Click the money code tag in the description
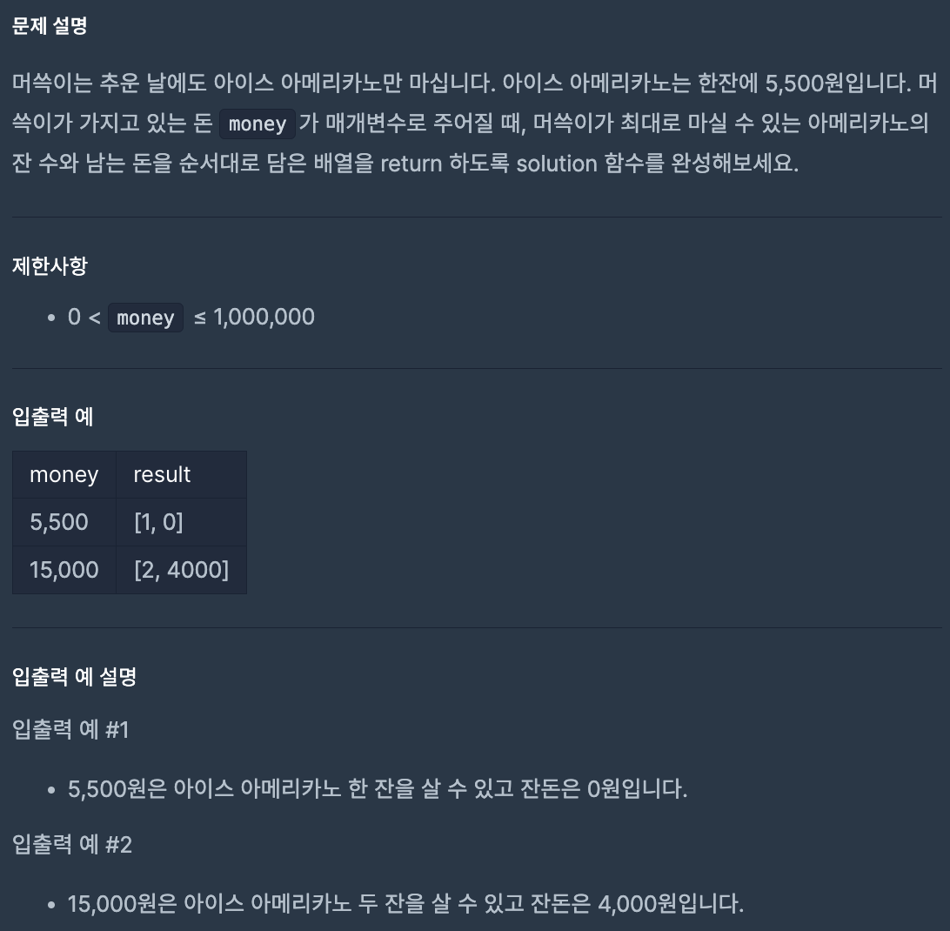 coord(257,124)
